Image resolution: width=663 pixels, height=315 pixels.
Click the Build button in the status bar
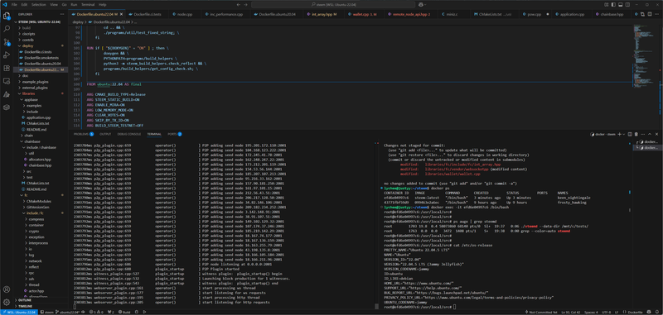[124, 312]
